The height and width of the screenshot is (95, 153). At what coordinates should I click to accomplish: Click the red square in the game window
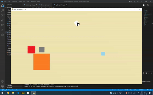click(31, 50)
